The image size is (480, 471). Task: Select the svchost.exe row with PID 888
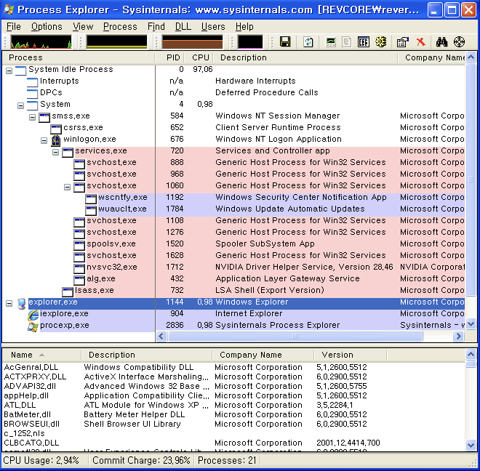pos(233,163)
